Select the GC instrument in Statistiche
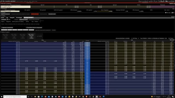 pyautogui.click(x=10, y=11)
